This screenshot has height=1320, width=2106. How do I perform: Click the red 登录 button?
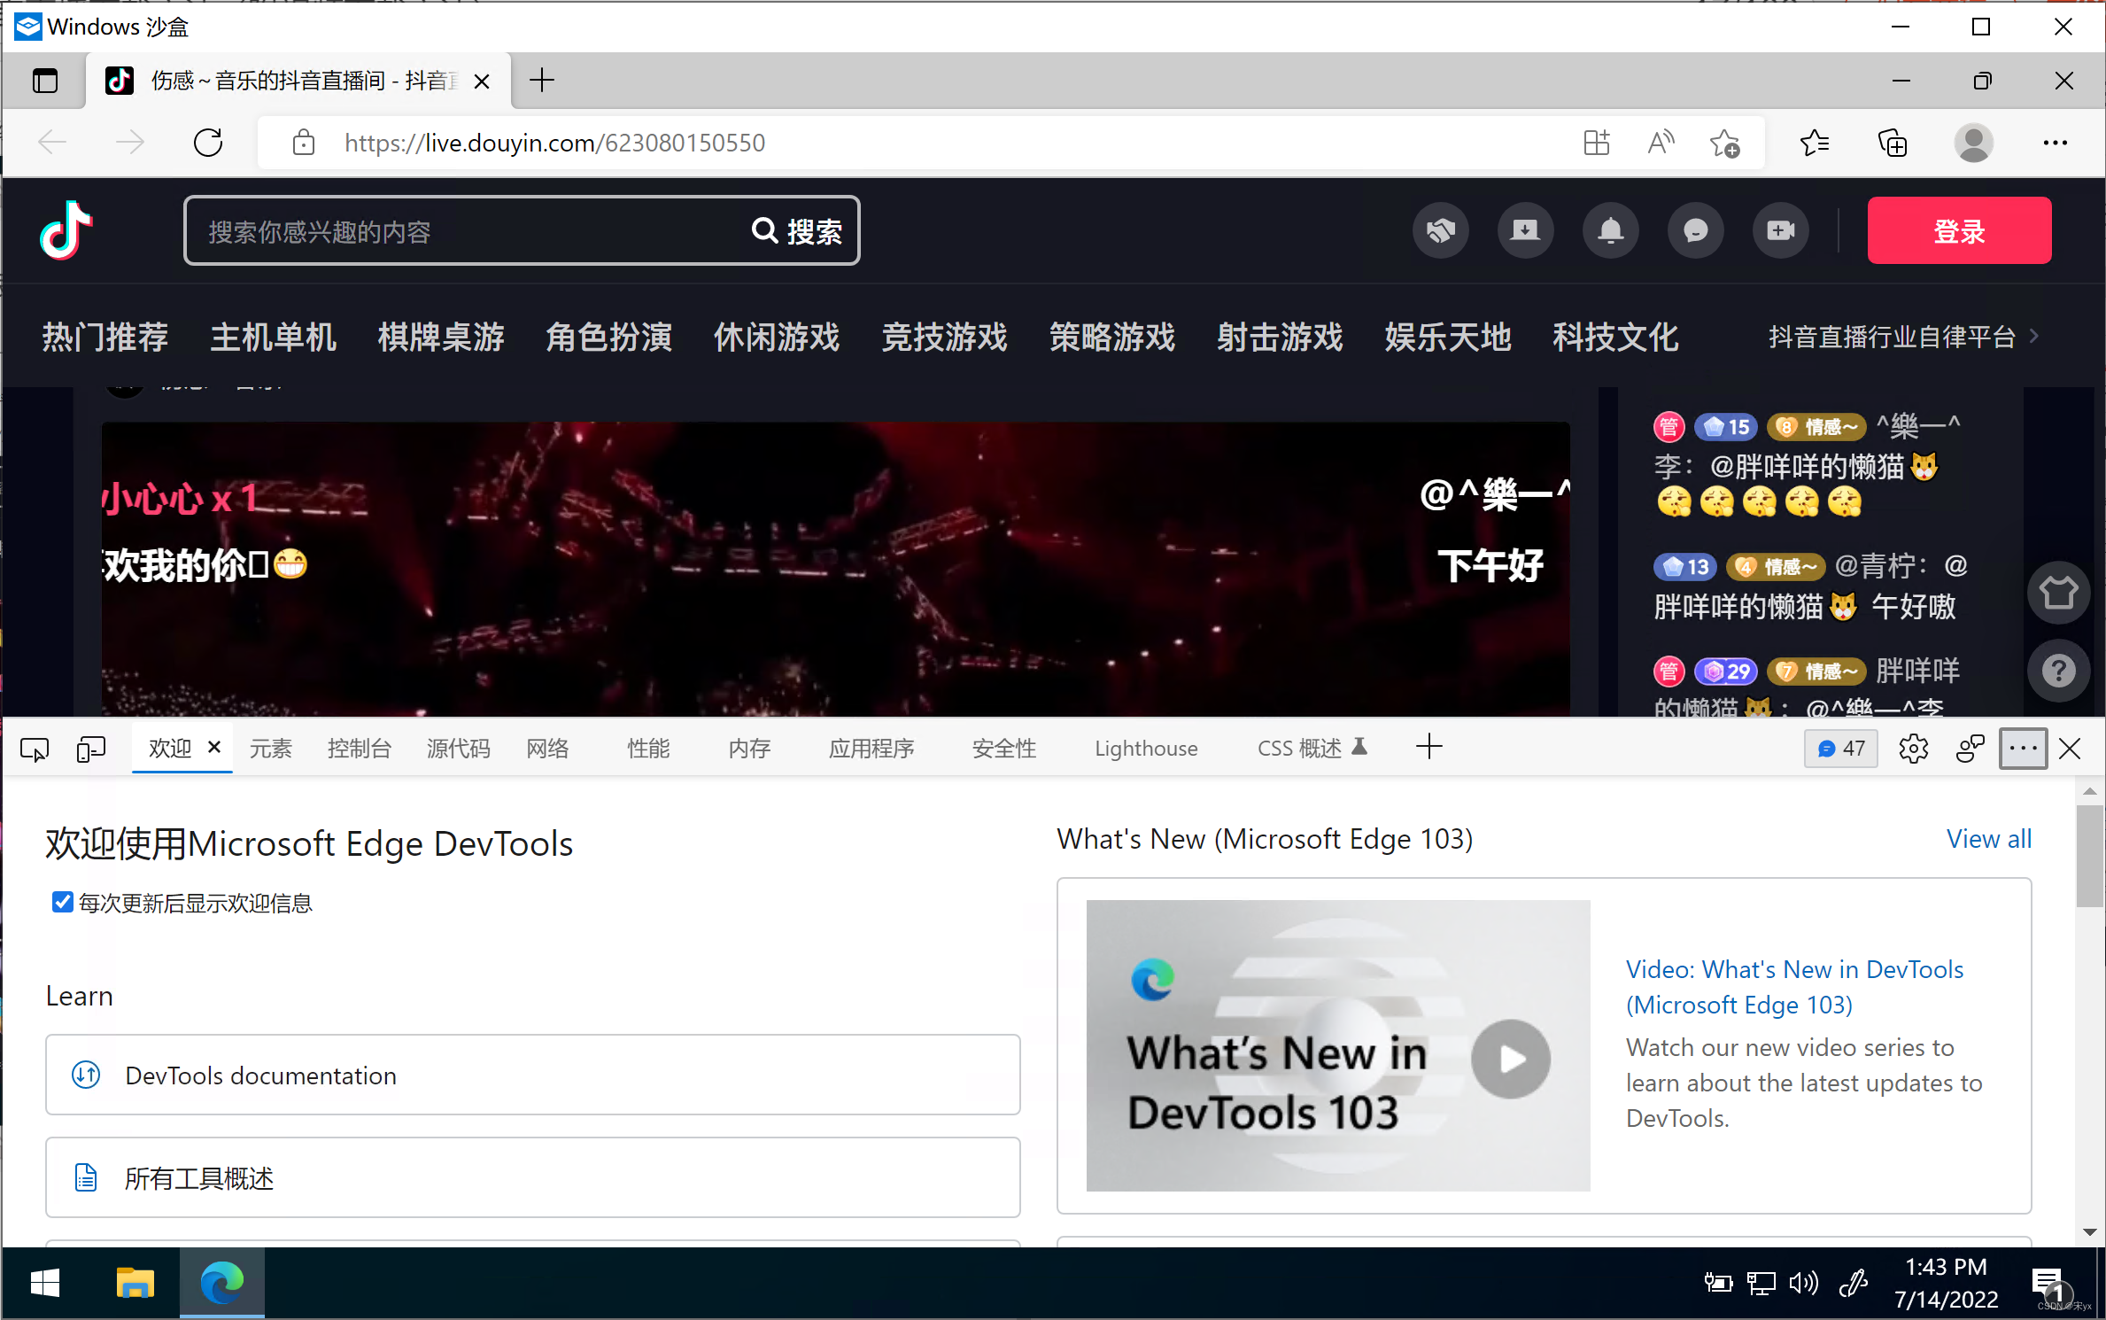1958,231
